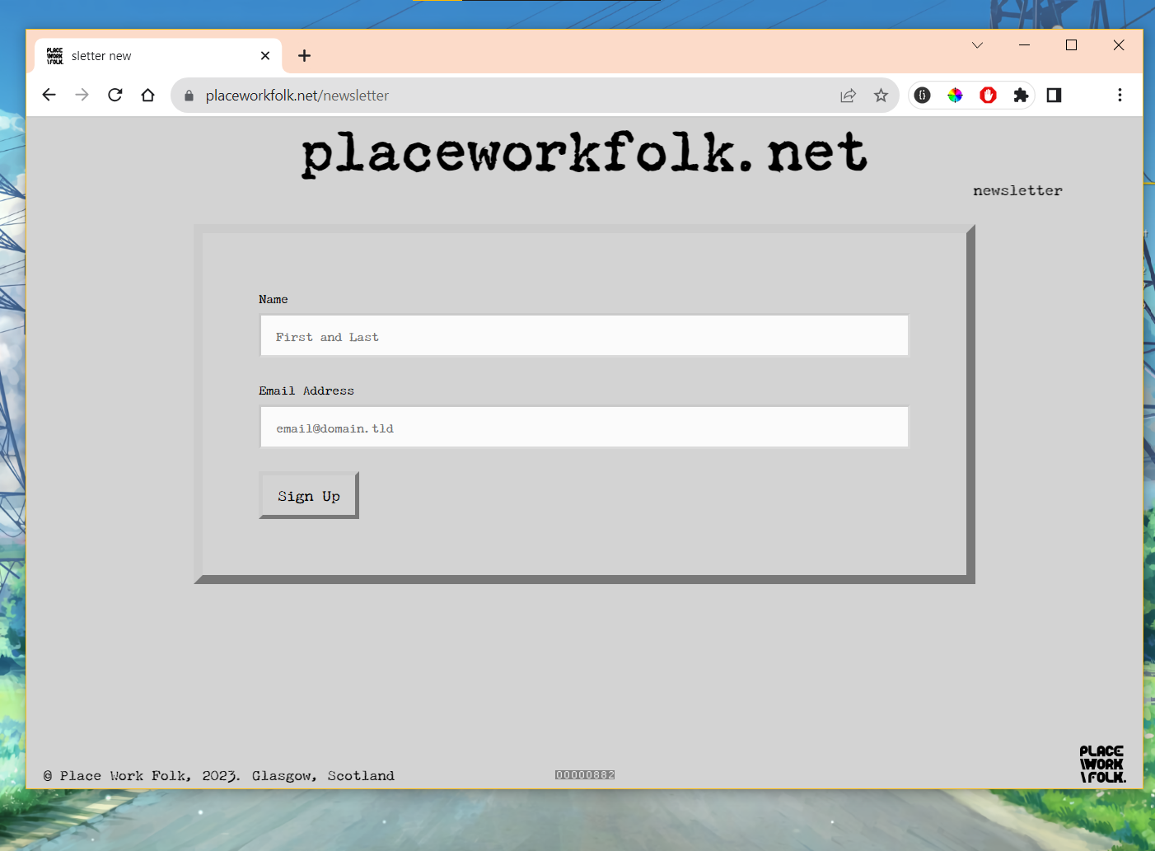Bookmark this page with the star icon
This screenshot has width=1155, height=851.
pyautogui.click(x=881, y=96)
